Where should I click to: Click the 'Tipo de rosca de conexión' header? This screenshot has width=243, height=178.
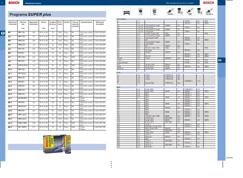pos(75,24)
